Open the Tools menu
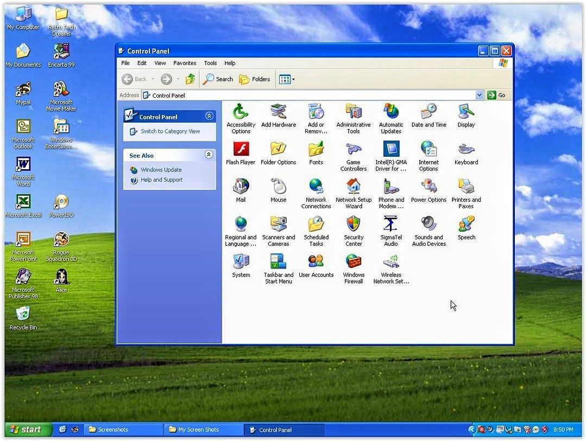The width and height of the screenshot is (586, 441). (210, 63)
